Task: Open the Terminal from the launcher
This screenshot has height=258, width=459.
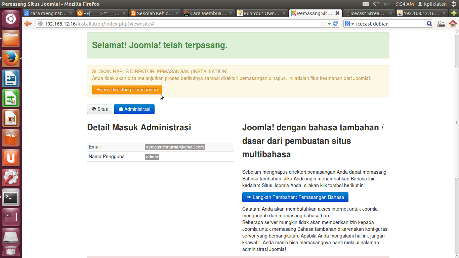Action: coord(11,198)
